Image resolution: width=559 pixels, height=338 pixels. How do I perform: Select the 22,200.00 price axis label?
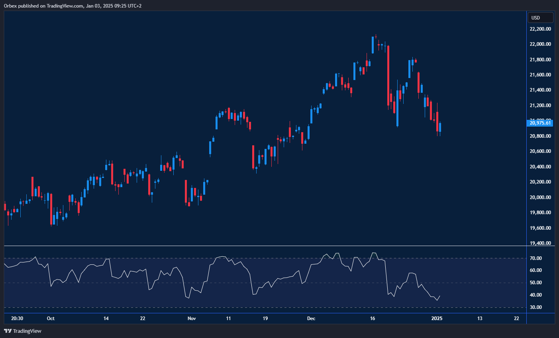pyautogui.click(x=540, y=29)
